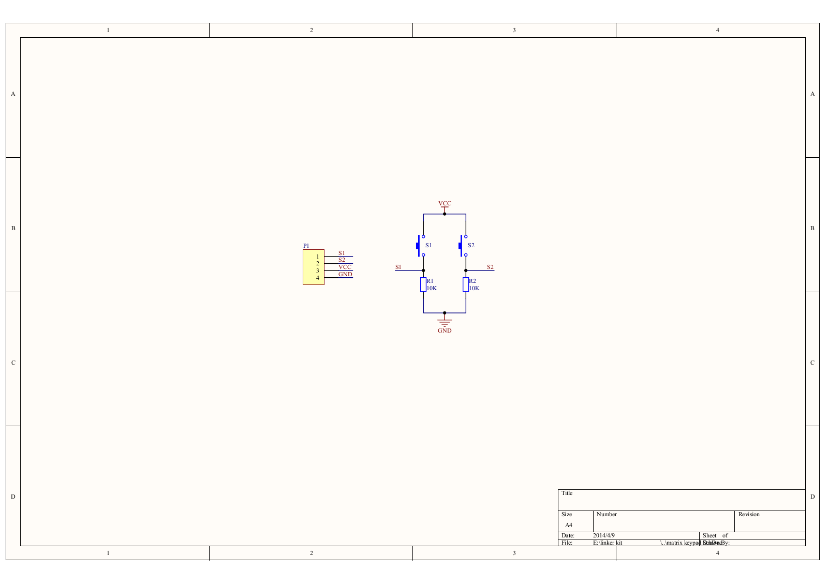
Task: Click pin 1 number on connector P1
Action: coord(318,257)
